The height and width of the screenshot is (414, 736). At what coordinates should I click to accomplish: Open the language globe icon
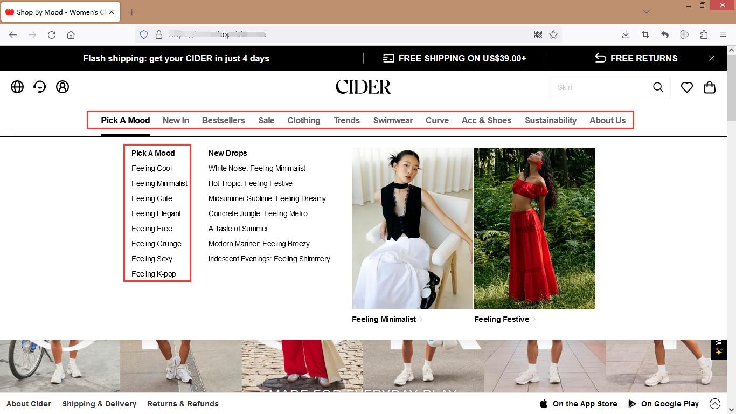pyautogui.click(x=17, y=87)
